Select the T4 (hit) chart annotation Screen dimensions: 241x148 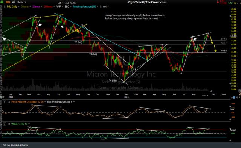(x=113, y=80)
